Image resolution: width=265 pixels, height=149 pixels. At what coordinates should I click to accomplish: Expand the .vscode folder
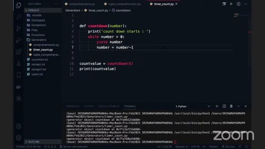click(x=36, y=15)
